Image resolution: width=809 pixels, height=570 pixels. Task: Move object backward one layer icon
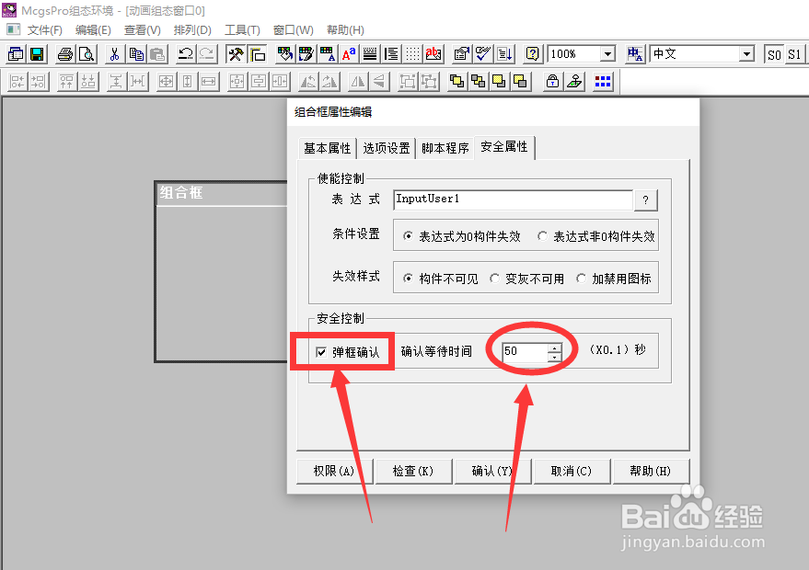pos(520,82)
